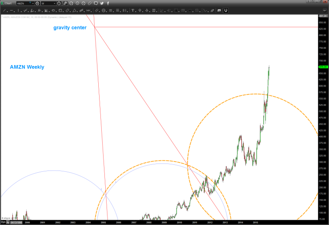Expand text tool options arrow

click(136, 11)
